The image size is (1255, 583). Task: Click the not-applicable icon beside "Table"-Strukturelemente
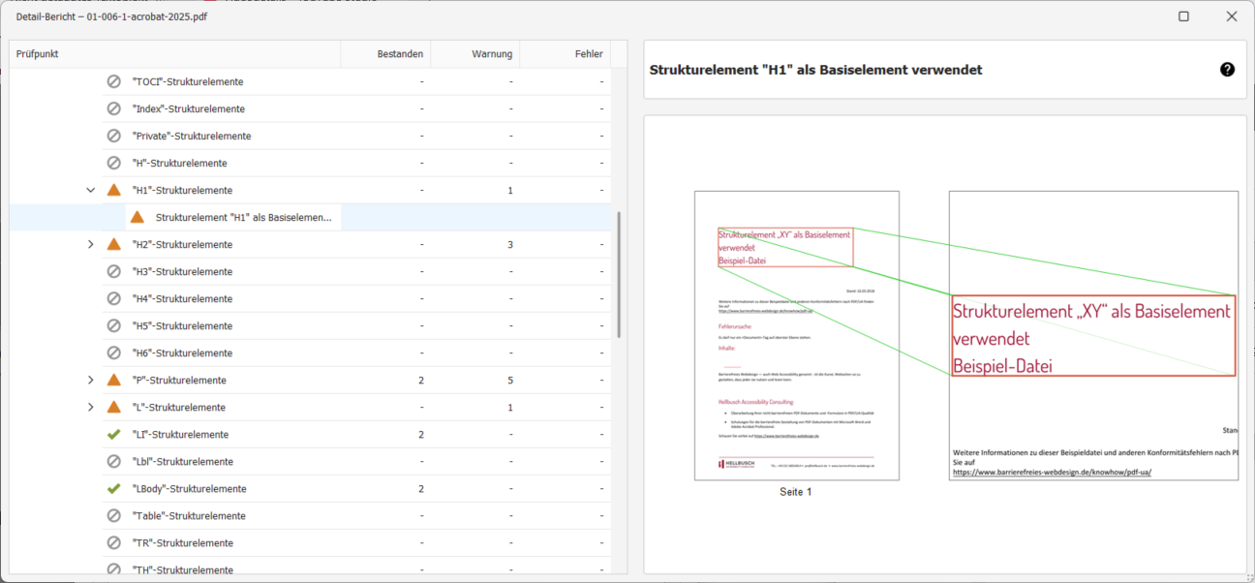click(x=113, y=515)
